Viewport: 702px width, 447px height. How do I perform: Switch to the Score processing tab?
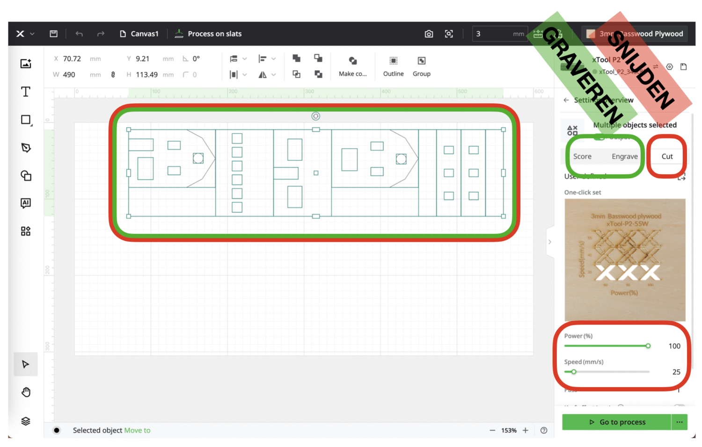(x=582, y=157)
